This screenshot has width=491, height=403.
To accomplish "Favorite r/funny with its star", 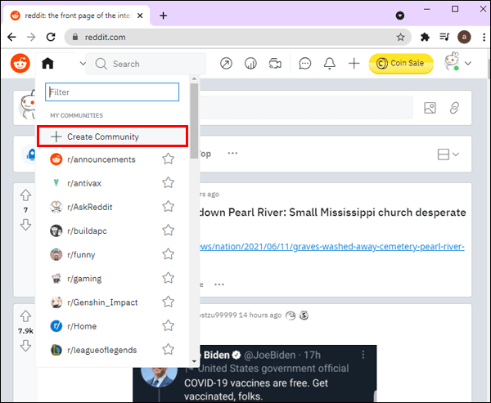I will coord(168,254).
